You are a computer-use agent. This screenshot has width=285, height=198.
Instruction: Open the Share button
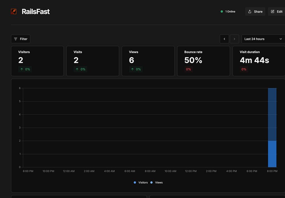coord(255,11)
